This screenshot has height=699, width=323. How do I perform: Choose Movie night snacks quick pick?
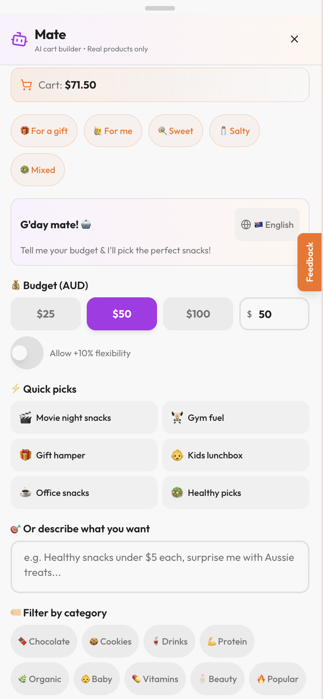point(84,417)
